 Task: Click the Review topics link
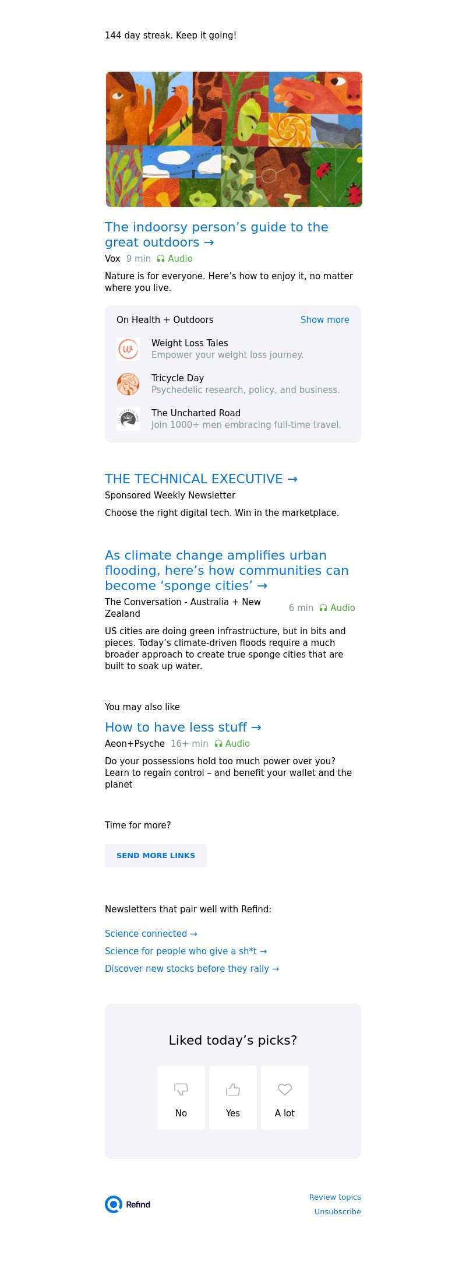click(335, 1197)
